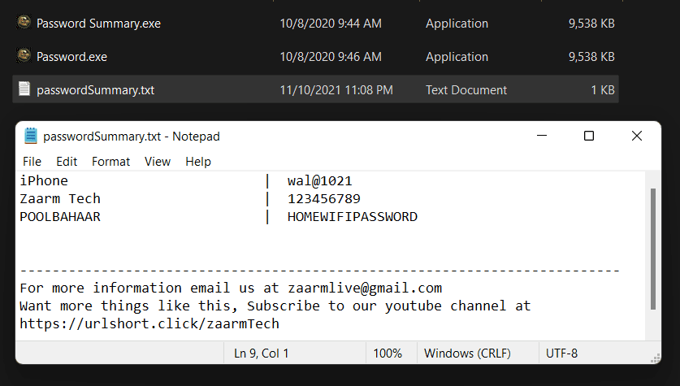The width and height of the screenshot is (680, 386).
Task: Click the date 11/10/2021 11:08 PM
Action: coord(336,90)
